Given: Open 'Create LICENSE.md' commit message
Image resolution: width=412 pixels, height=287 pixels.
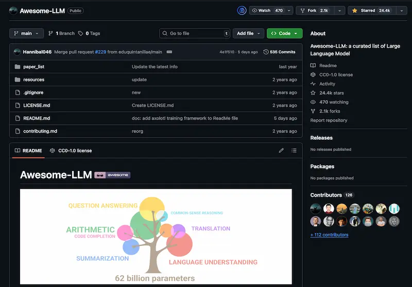Looking at the screenshot, I should 152,105.
